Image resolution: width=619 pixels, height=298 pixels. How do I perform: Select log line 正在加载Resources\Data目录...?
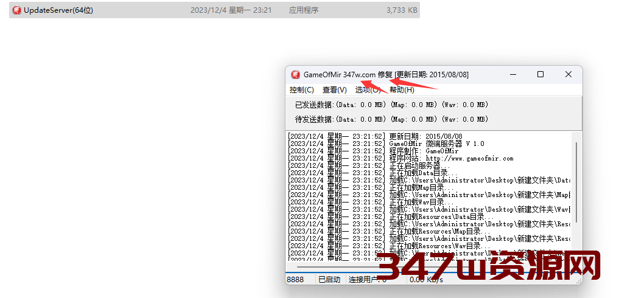tap(391, 217)
